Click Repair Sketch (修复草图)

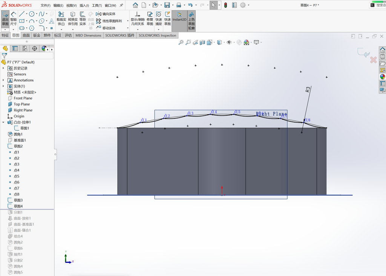150,19
